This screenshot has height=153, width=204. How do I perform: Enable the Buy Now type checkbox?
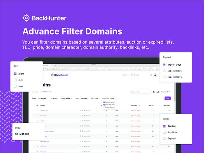point(164,132)
